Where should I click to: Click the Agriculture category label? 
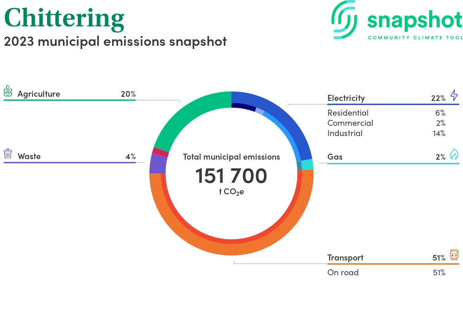pyautogui.click(x=39, y=94)
